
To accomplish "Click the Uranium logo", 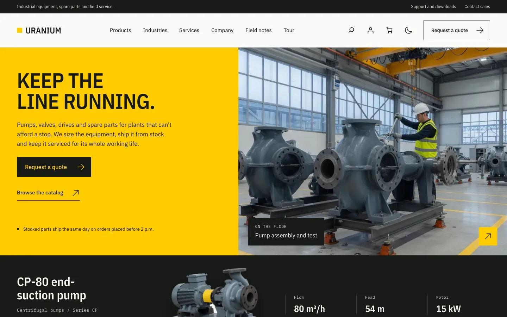I will click(x=39, y=31).
